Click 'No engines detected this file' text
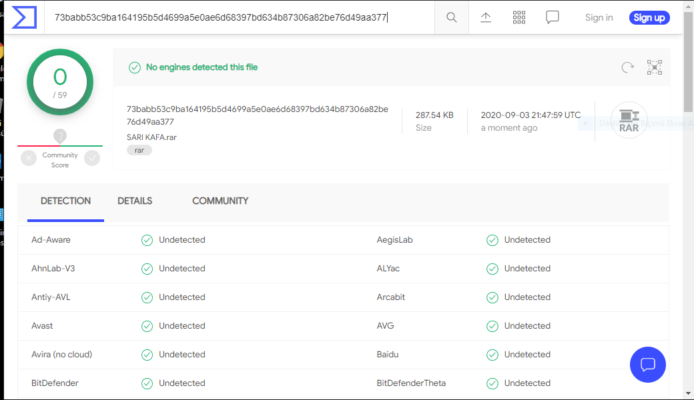This screenshot has height=400, width=694. tap(202, 67)
